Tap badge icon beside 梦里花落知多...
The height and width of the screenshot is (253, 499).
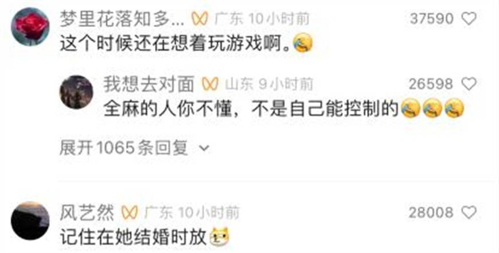coord(200,19)
